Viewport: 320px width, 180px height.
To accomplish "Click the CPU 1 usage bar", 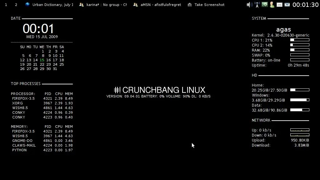I will 300,40.
